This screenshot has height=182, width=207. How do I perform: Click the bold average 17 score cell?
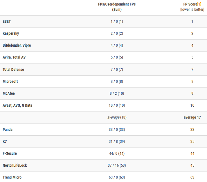point(192,118)
